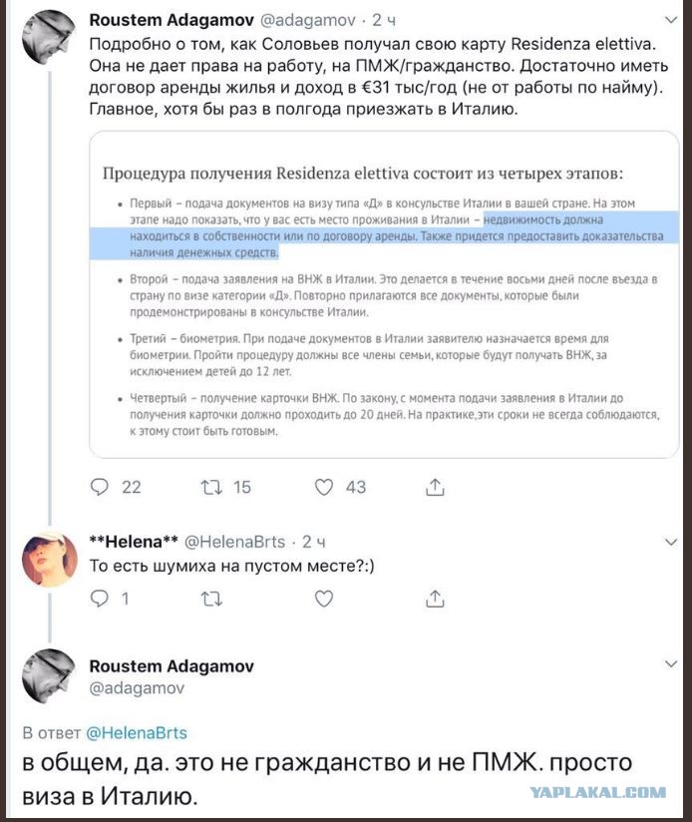
Task: Share Roustem Adagamov's first tweet
Action: [435, 487]
